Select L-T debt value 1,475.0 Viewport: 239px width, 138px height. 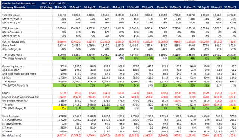coord(62,131)
